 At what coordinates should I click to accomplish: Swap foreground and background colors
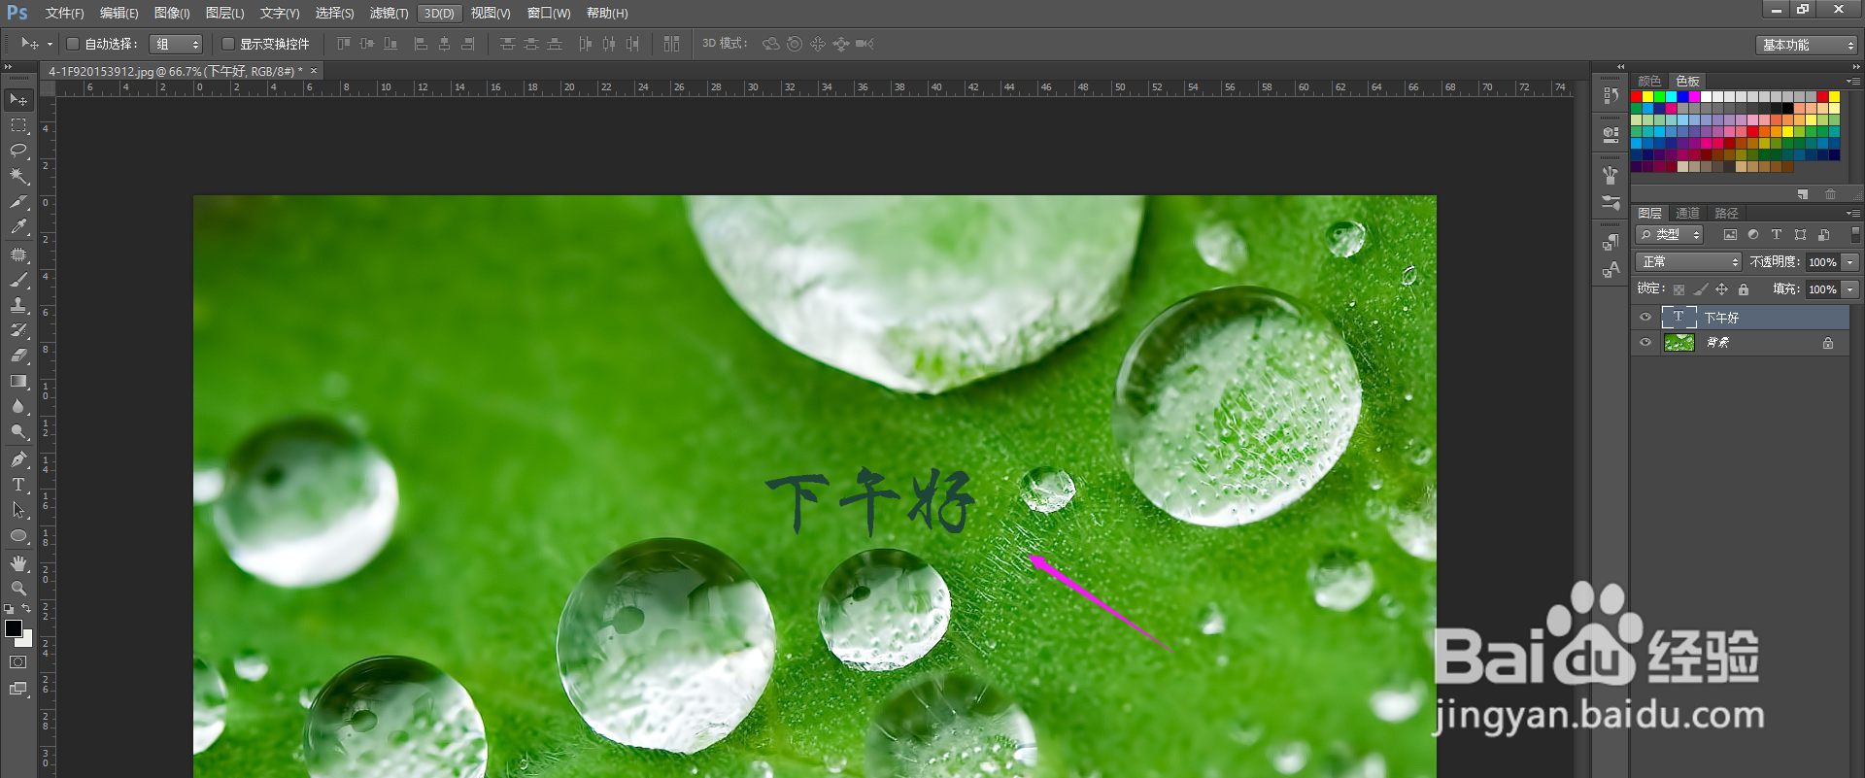(27, 608)
